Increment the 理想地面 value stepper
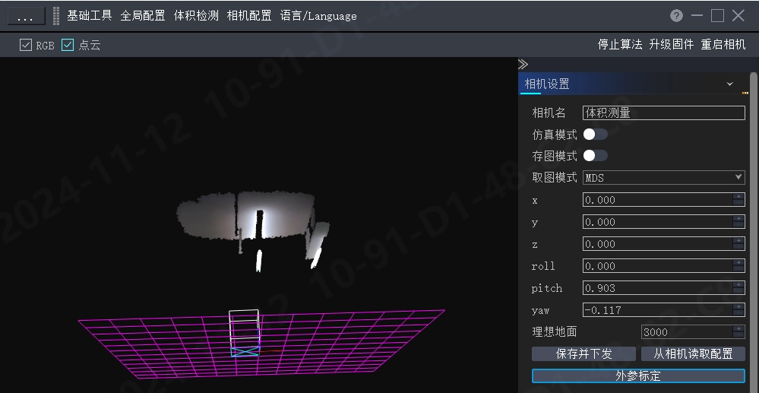The width and height of the screenshot is (759, 393). (738, 328)
